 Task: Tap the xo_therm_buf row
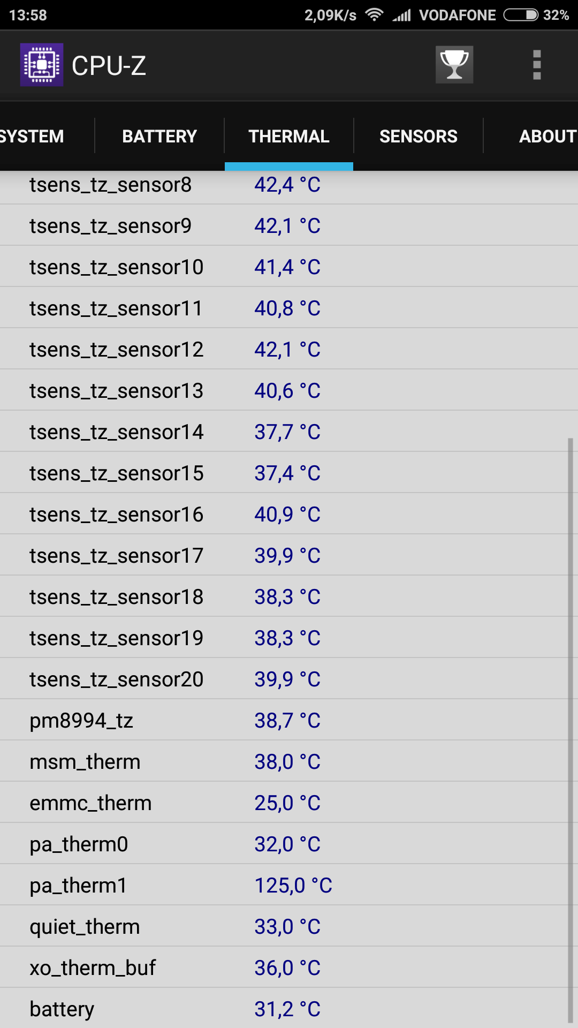284,967
